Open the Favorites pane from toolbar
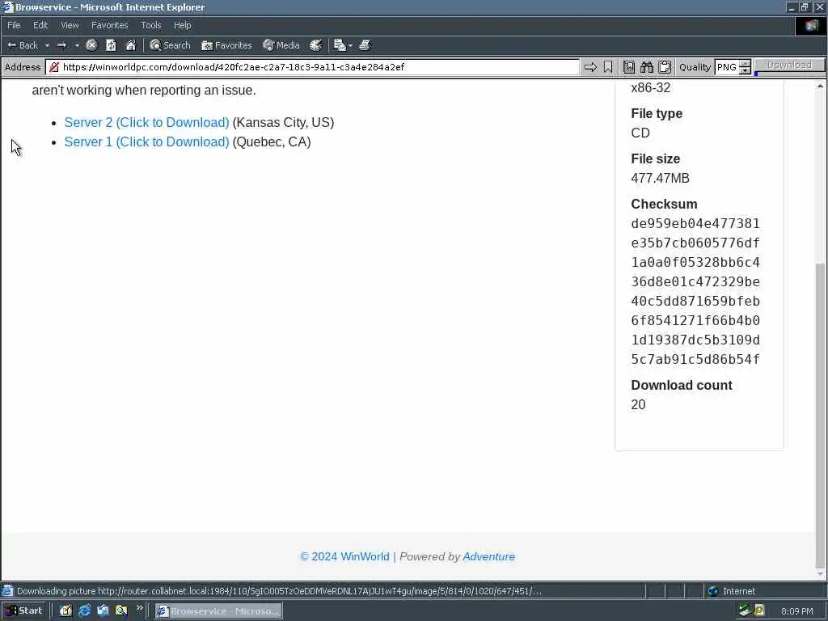This screenshot has height=621, width=828. tap(226, 45)
